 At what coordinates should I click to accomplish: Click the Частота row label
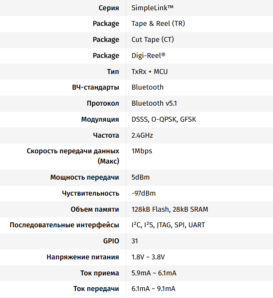(106, 135)
